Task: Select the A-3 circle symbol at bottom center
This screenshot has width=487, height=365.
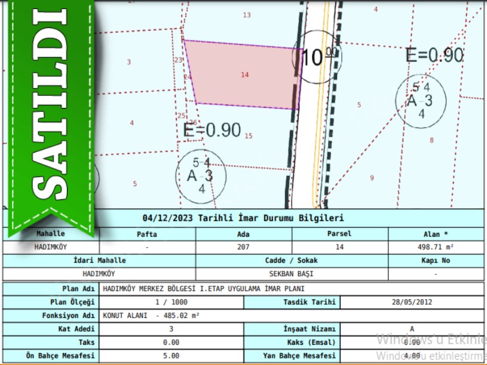Action: (200, 175)
